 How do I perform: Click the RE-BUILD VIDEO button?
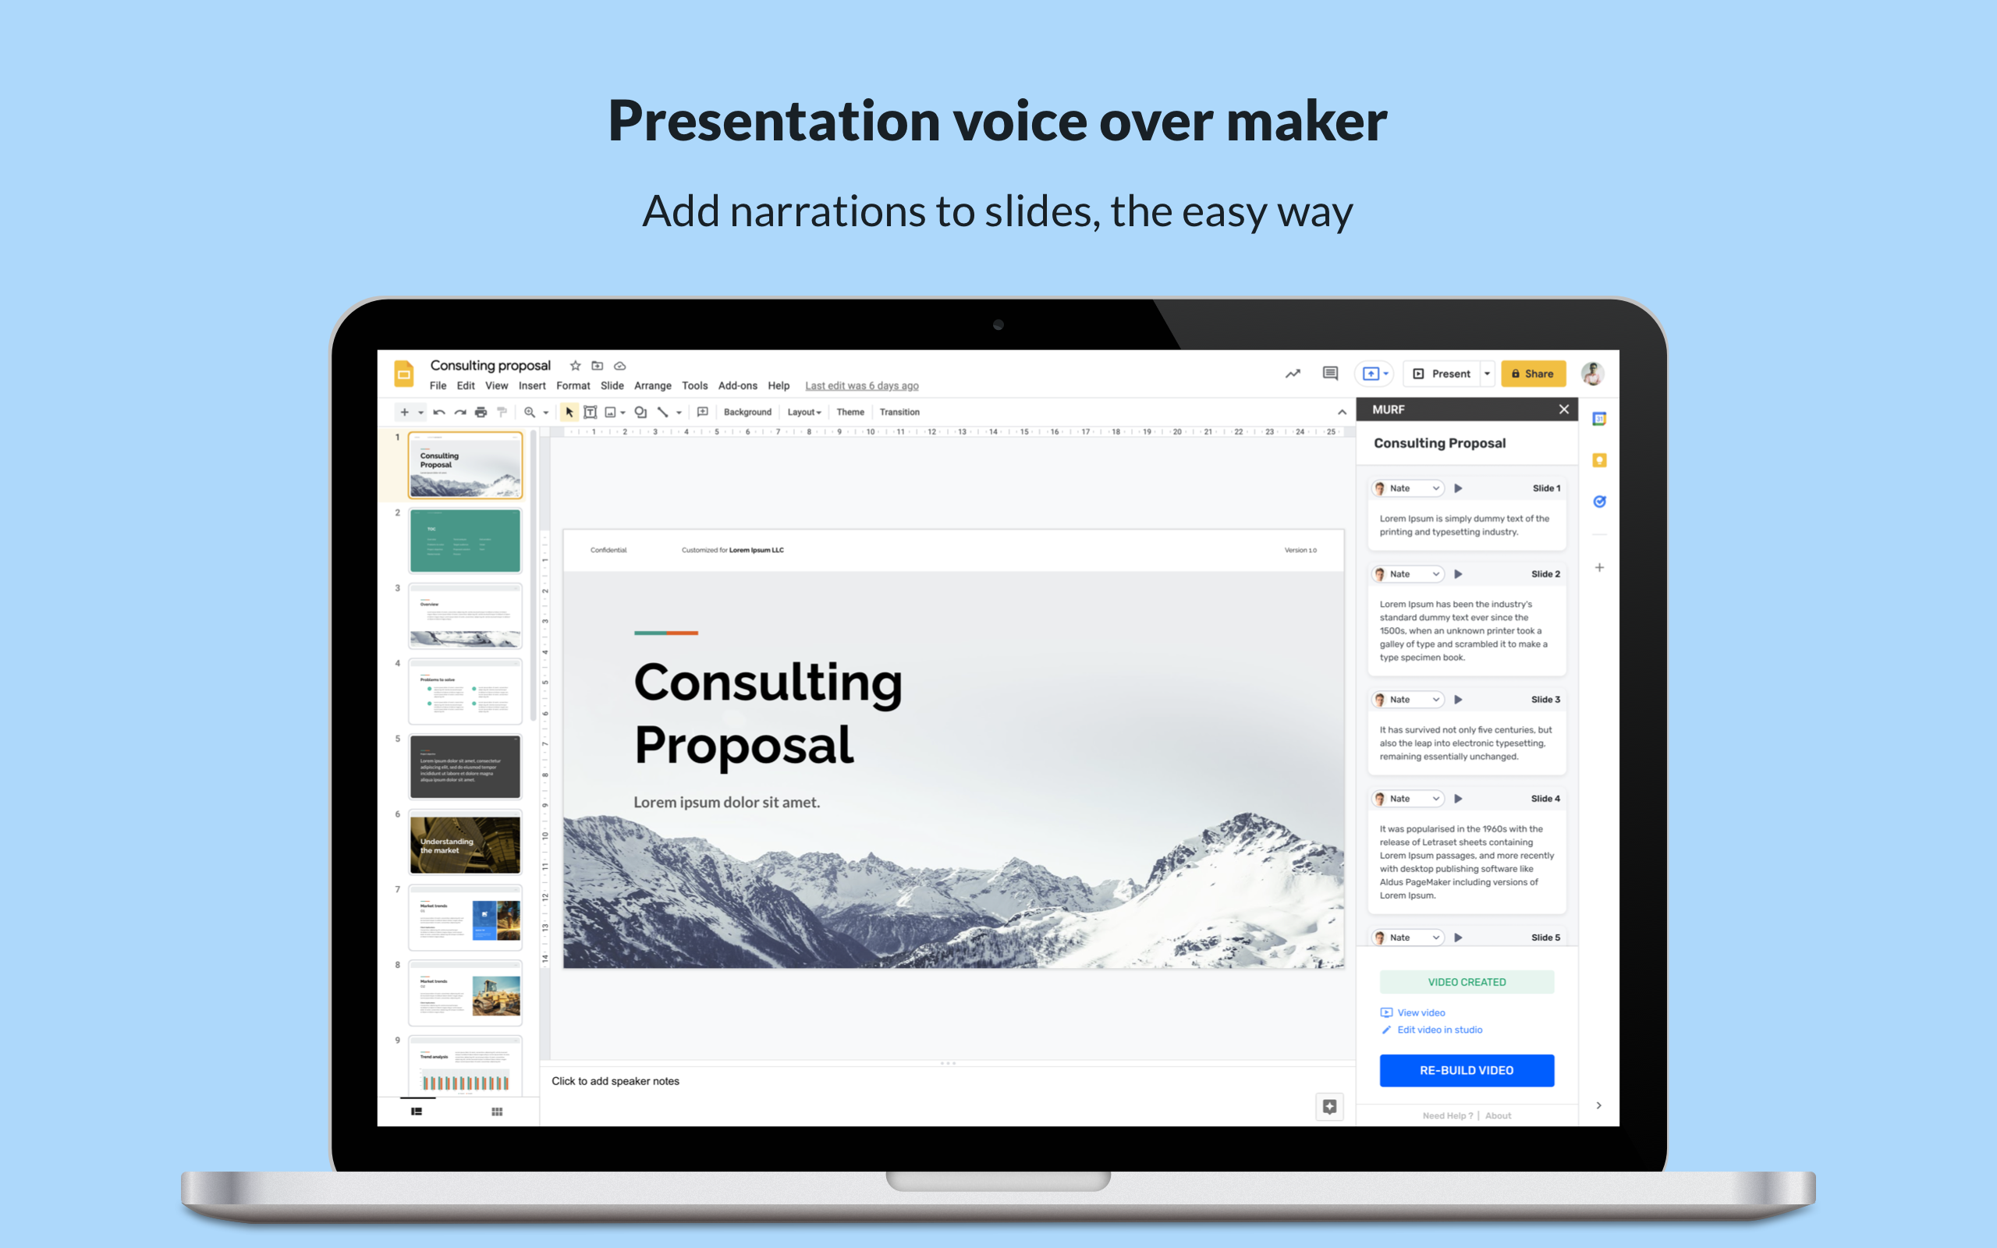point(1465,1069)
